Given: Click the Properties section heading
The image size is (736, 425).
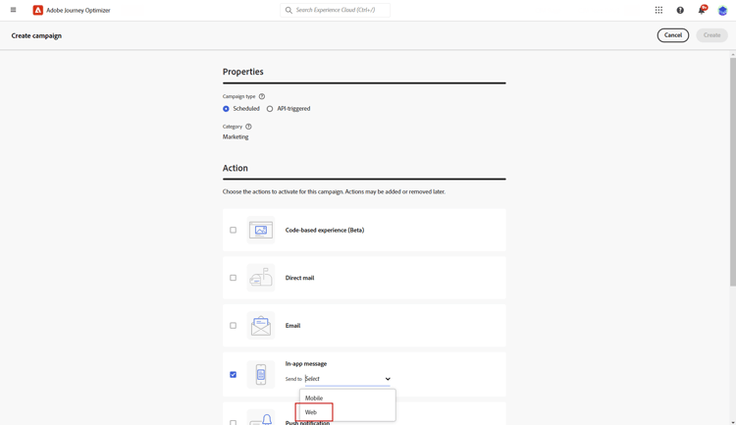Looking at the screenshot, I should click(243, 72).
